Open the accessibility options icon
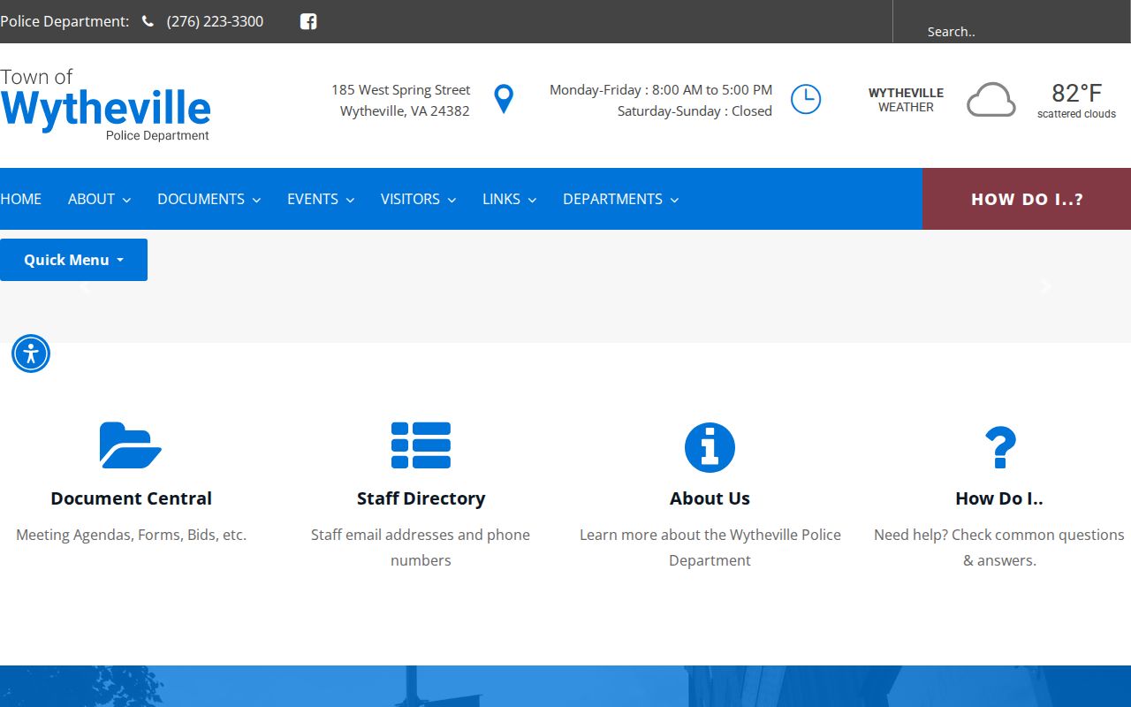This screenshot has width=1131, height=707. coord(31,353)
